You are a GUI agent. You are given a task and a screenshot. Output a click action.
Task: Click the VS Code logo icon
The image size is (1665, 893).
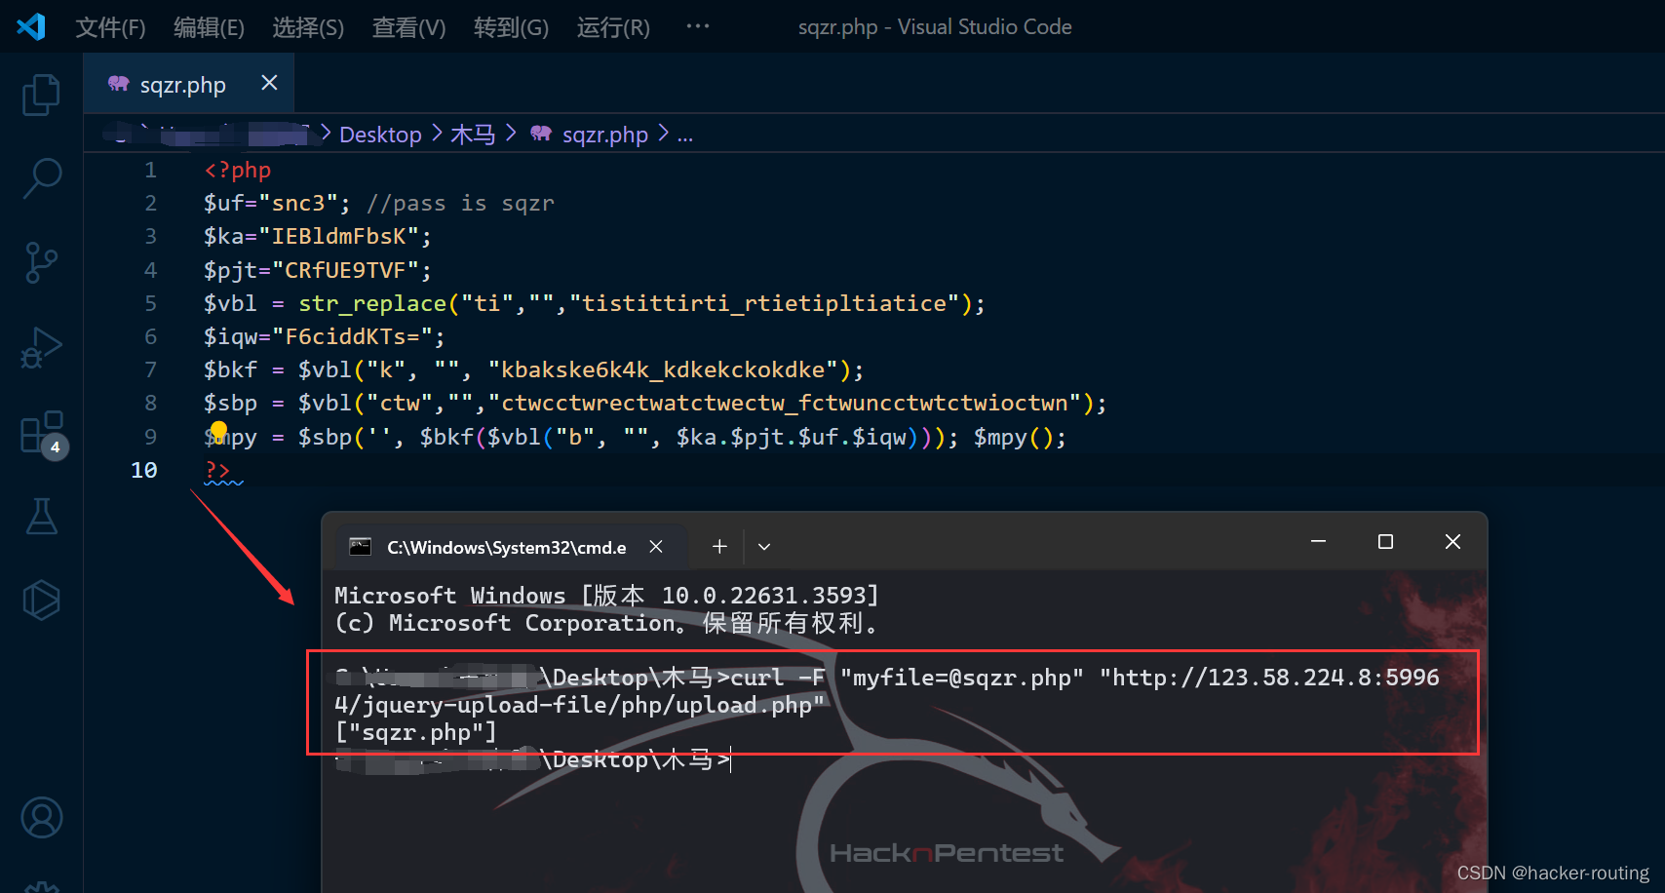pyautogui.click(x=31, y=26)
